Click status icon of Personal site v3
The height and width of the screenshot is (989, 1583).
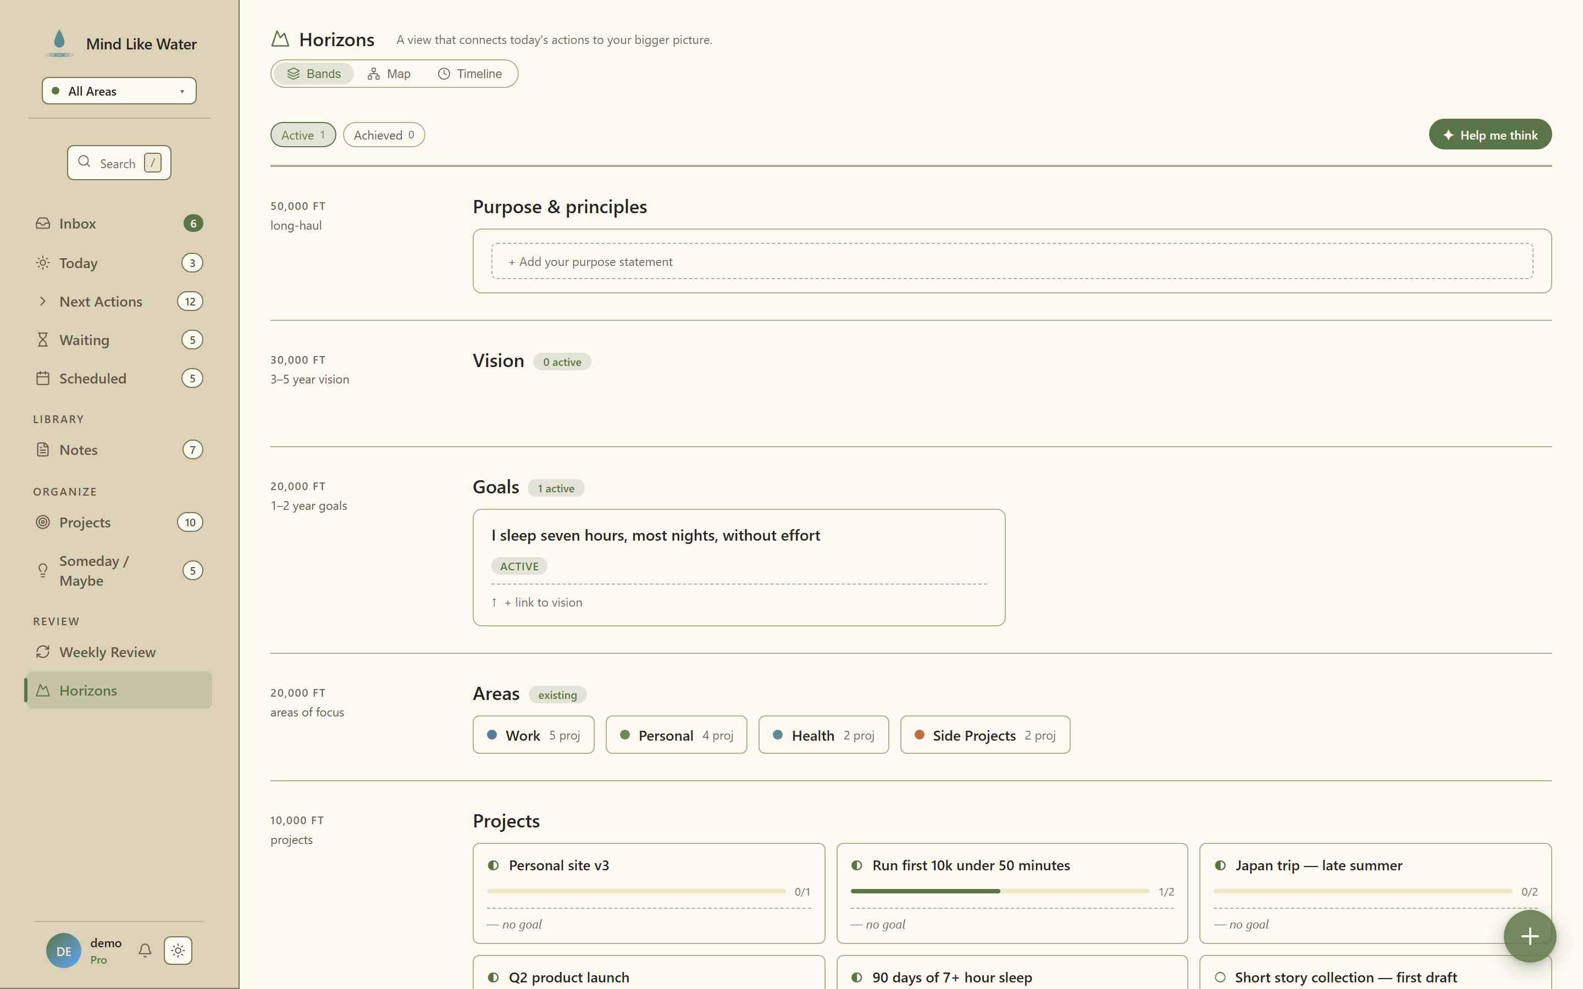493,865
